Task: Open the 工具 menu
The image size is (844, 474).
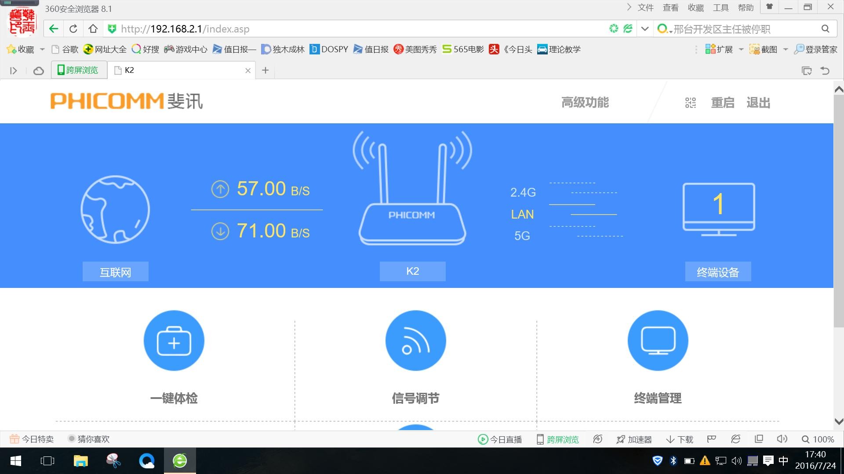Action: point(720,7)
